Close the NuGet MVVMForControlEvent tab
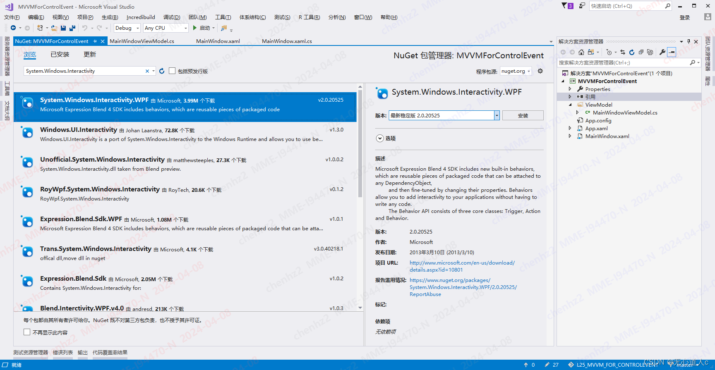This screenshot has height=370, width=715. click(x=103, y=41)
